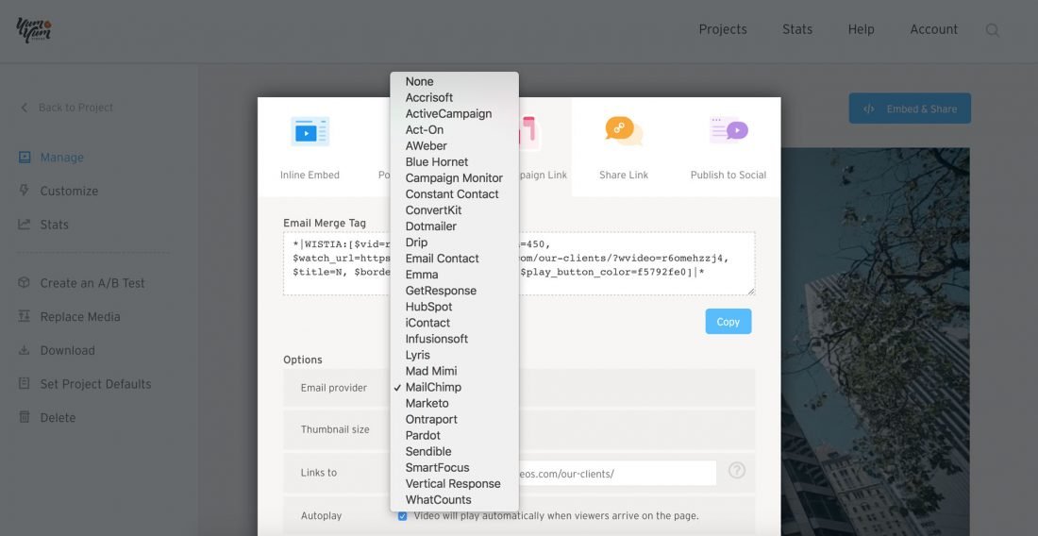The width and height of the screenshot is (1038, 536).
Task: Click the Customize lightning icon
Action: 25,191
